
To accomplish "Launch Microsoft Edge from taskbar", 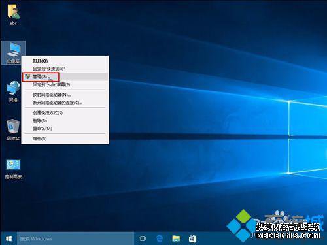I will coord(160,238).
